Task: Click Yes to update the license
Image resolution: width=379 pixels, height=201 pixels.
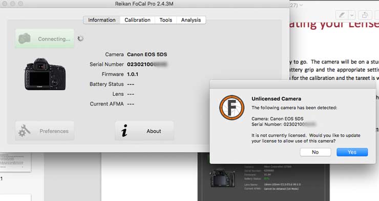Action: (x=352, y=152)
